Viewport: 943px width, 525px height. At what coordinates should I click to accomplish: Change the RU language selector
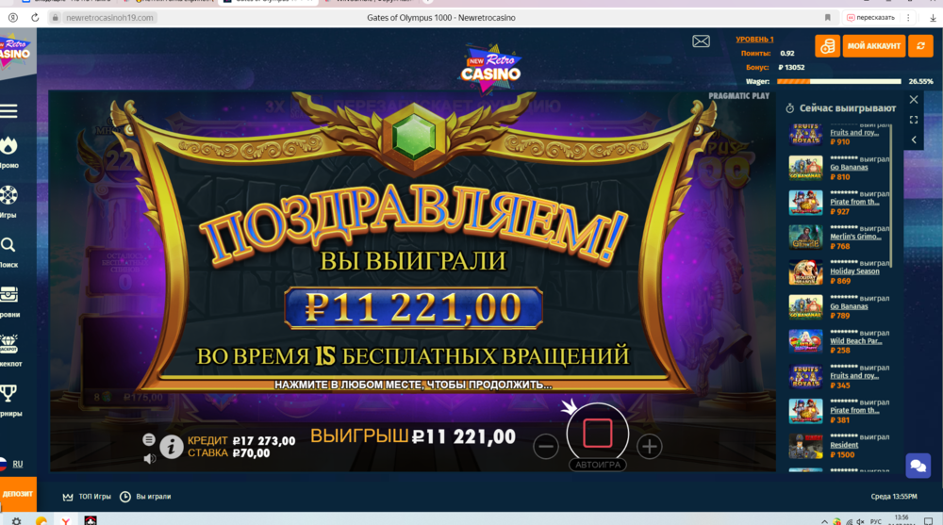pos(11,465)
